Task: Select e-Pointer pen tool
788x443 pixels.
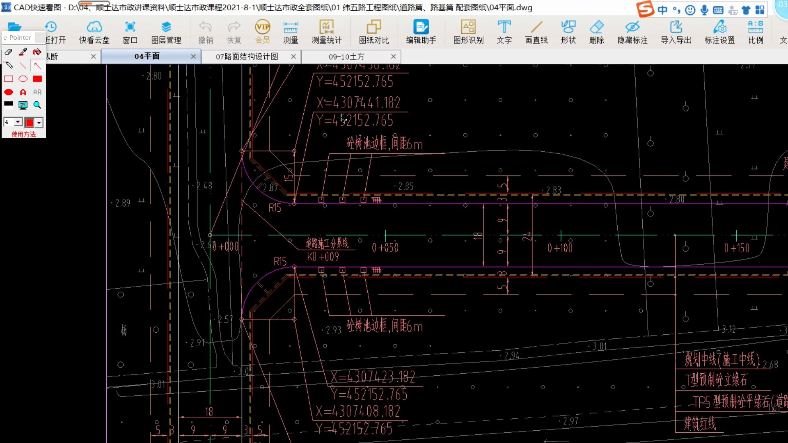Action: (x=9, y=65)
